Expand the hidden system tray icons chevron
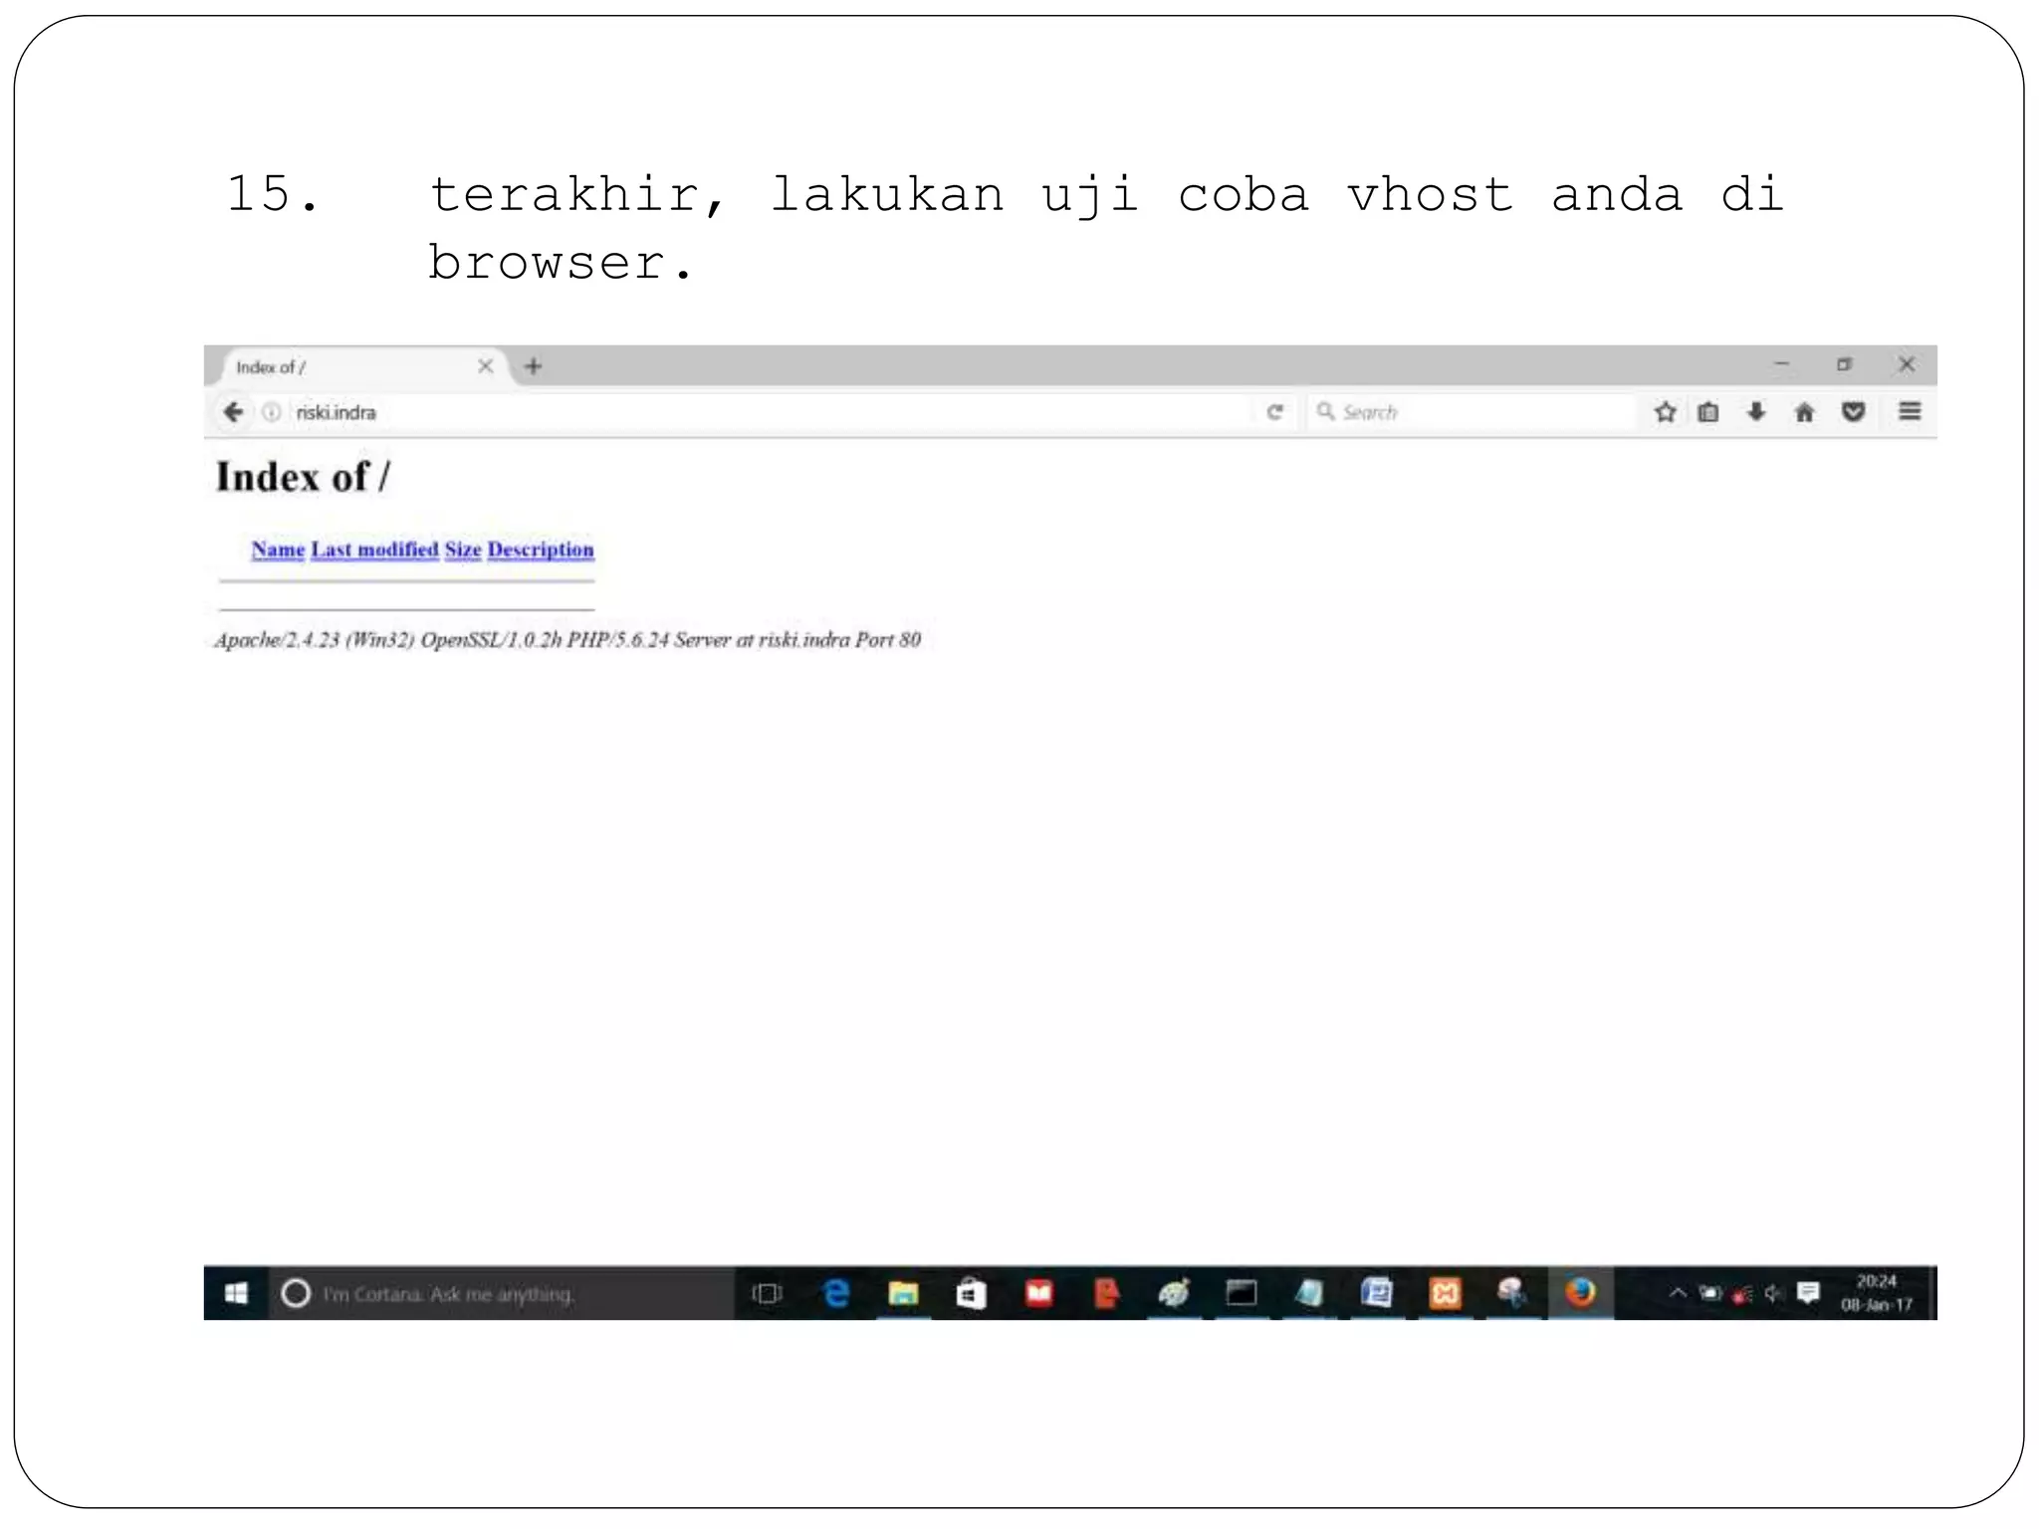The height and width of the screenshot is (1529, 2039). (x=1678, y=1293)
